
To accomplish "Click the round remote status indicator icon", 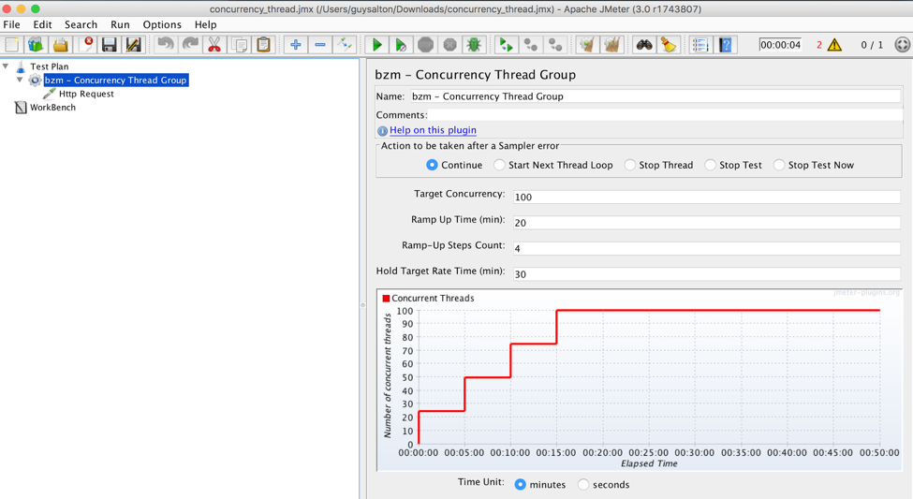I will coord(902,45).
